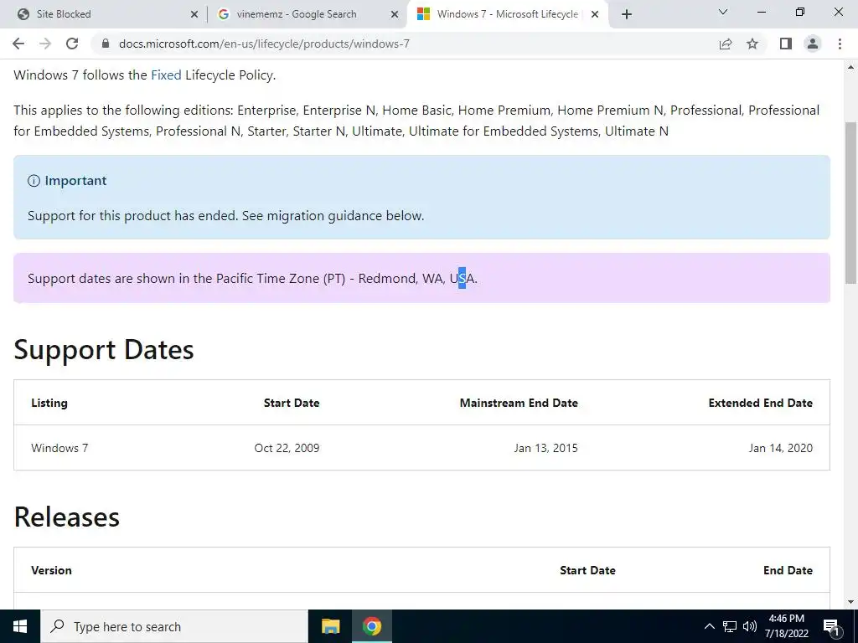The height and width of the screenshot is (643, 858).
Task: Open the tab search dropdown arrow
Action: (x=723, y=12)
